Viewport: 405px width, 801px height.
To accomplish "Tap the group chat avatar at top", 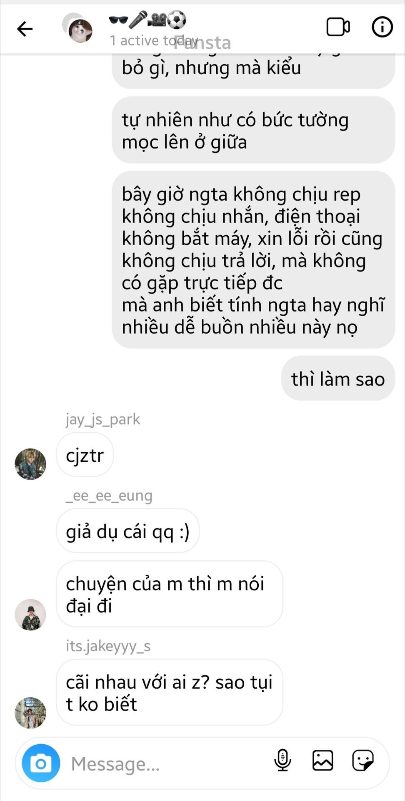I will (x=78, y=28).
